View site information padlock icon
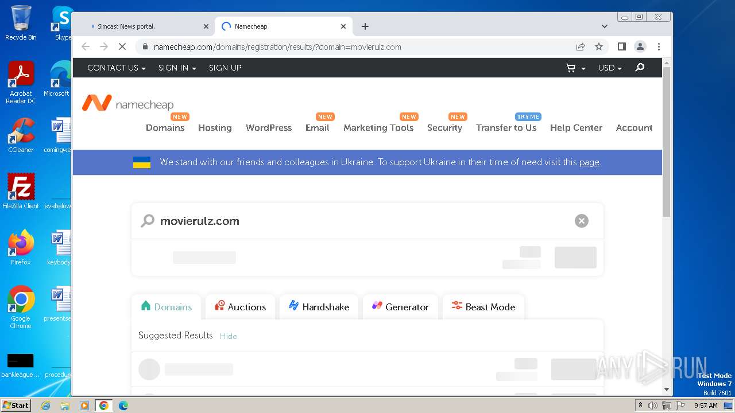 pyautogui.click(x=145, y=47)
